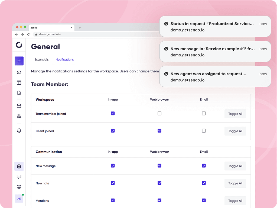277x208 pixels.
Task: Open a new browser tab
Action: 80,28
